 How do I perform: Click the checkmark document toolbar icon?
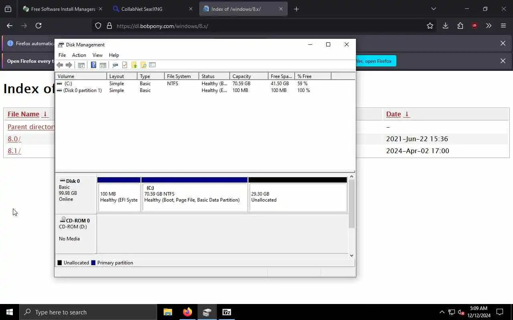pyautogui.click(x=125, y=65)
